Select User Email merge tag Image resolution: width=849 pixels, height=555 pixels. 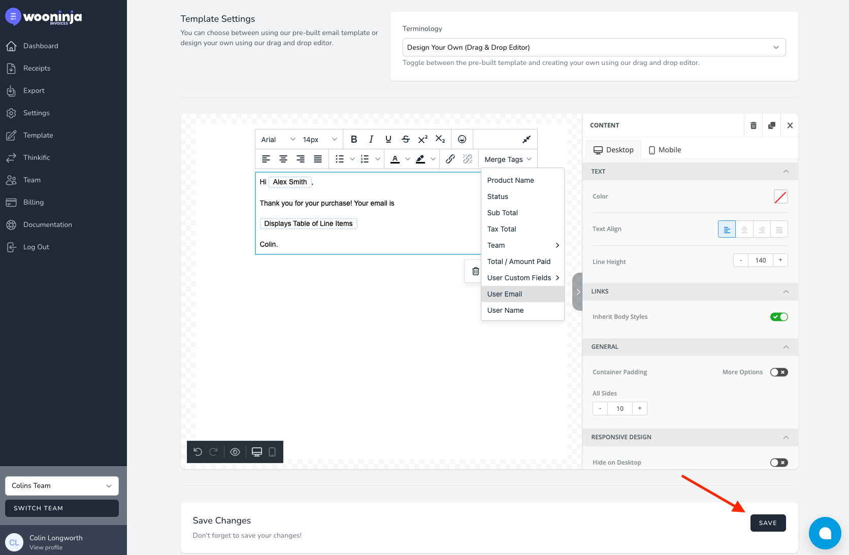tap(523, 294)
